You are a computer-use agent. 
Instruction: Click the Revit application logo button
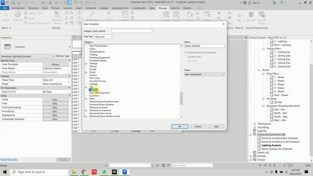pyautogui.click(x=2, y=2)
